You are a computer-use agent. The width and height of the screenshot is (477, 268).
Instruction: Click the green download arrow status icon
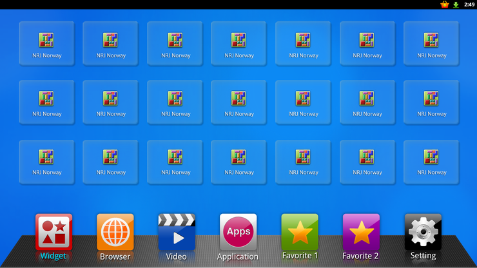pyautogui.click(x=456, y=5)
